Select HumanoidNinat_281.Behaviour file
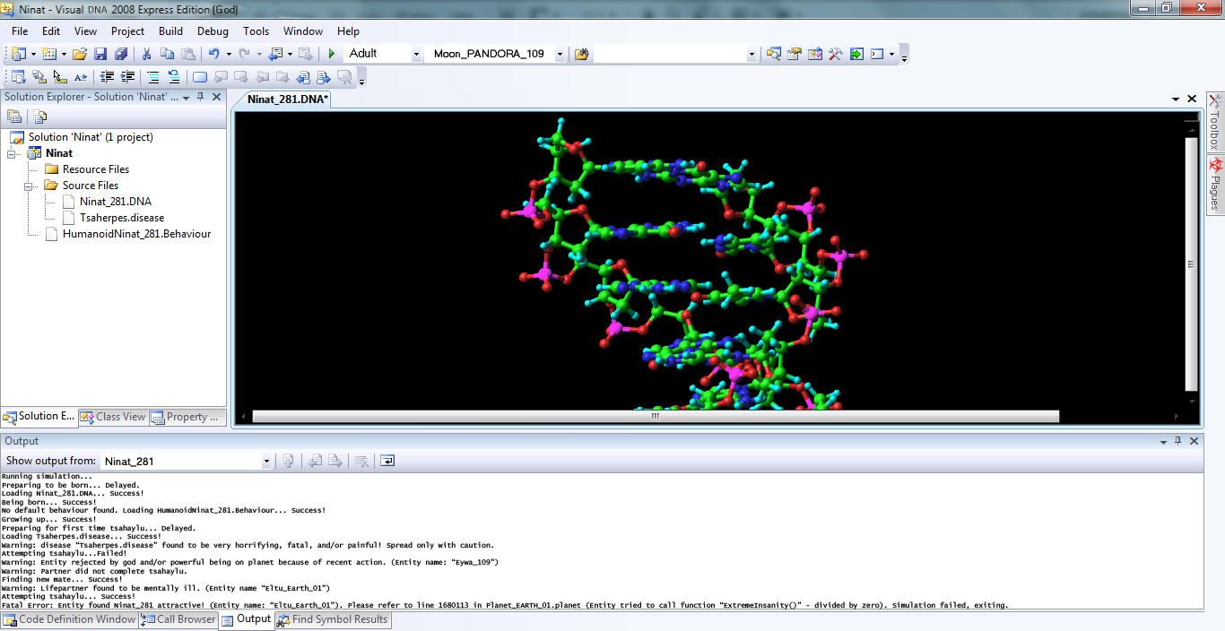This screenshot has height=631, width=1225. tap(136, 234)
